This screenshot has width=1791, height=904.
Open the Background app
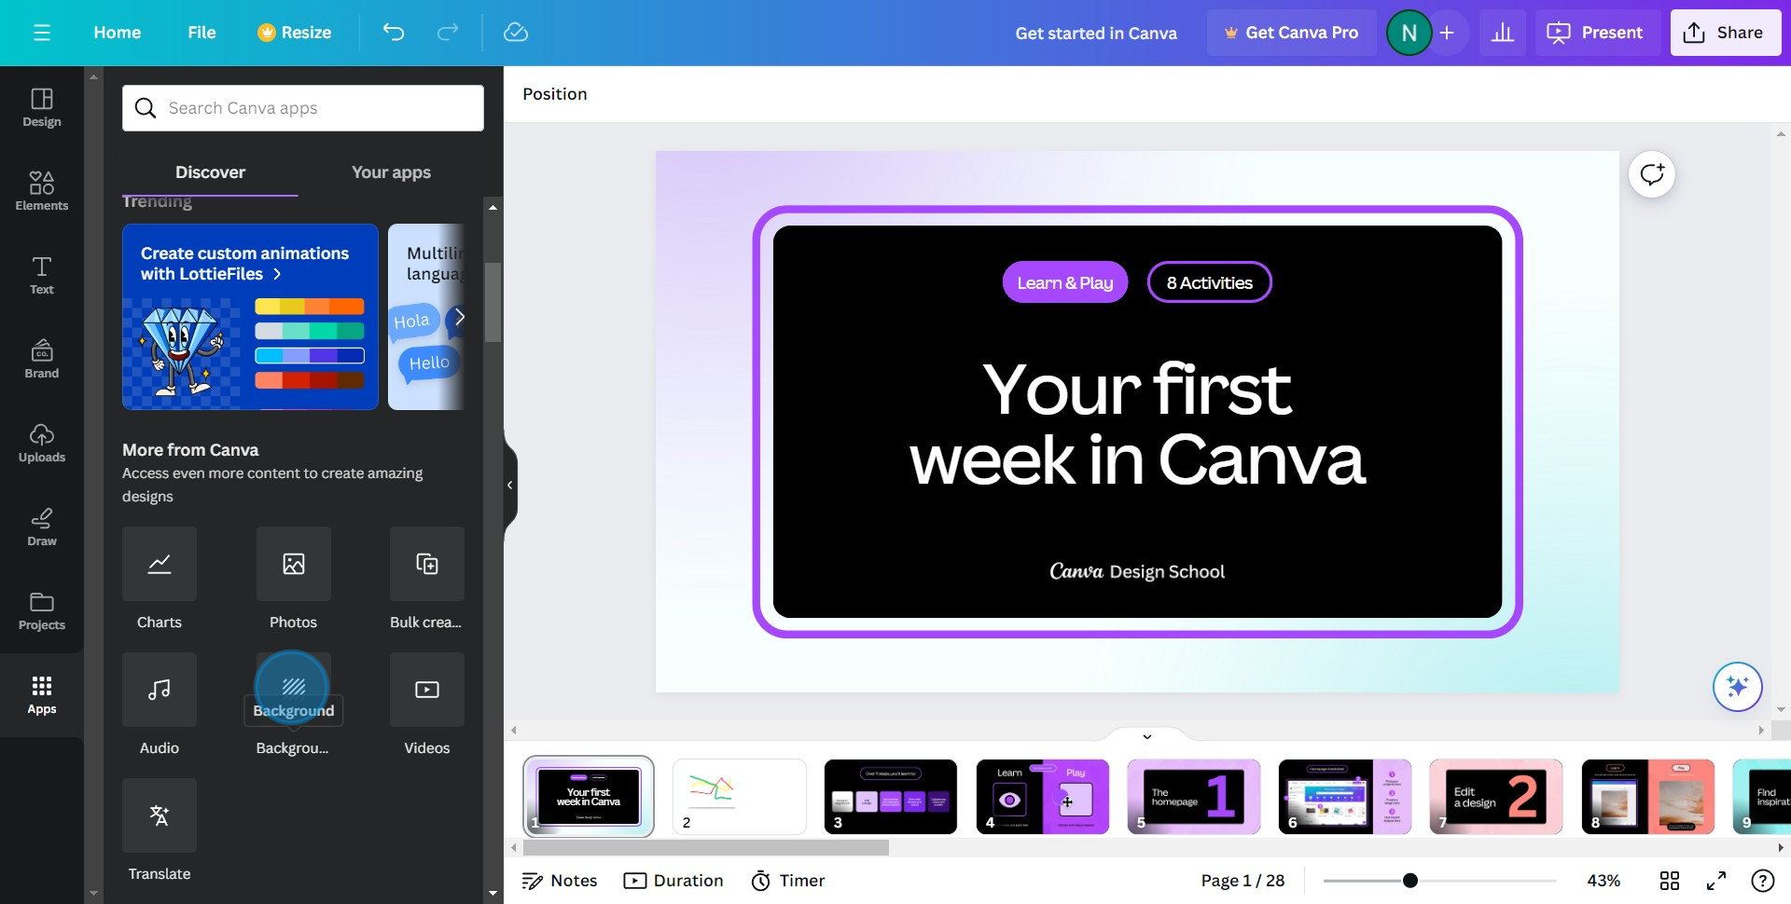(294, 688)
